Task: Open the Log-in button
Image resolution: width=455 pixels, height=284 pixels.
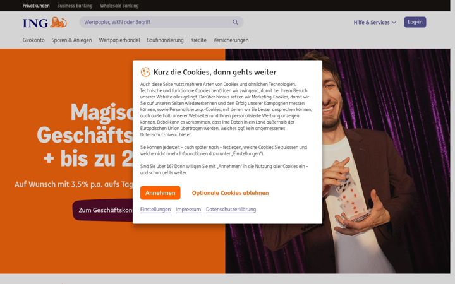Action: point(415,22)
